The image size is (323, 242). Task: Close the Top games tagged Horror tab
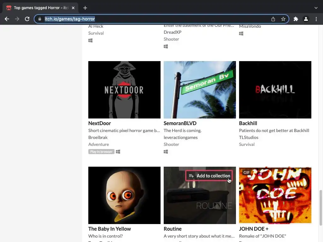pos(73,8)
